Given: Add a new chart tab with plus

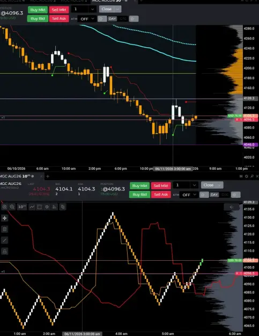Looking at the screenshot, I should pos(48,176).
